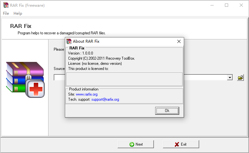This screenshot has width=249, height=153.
Task: Click the RAR books with red cross logo
Action: click(x=25, y=80)
